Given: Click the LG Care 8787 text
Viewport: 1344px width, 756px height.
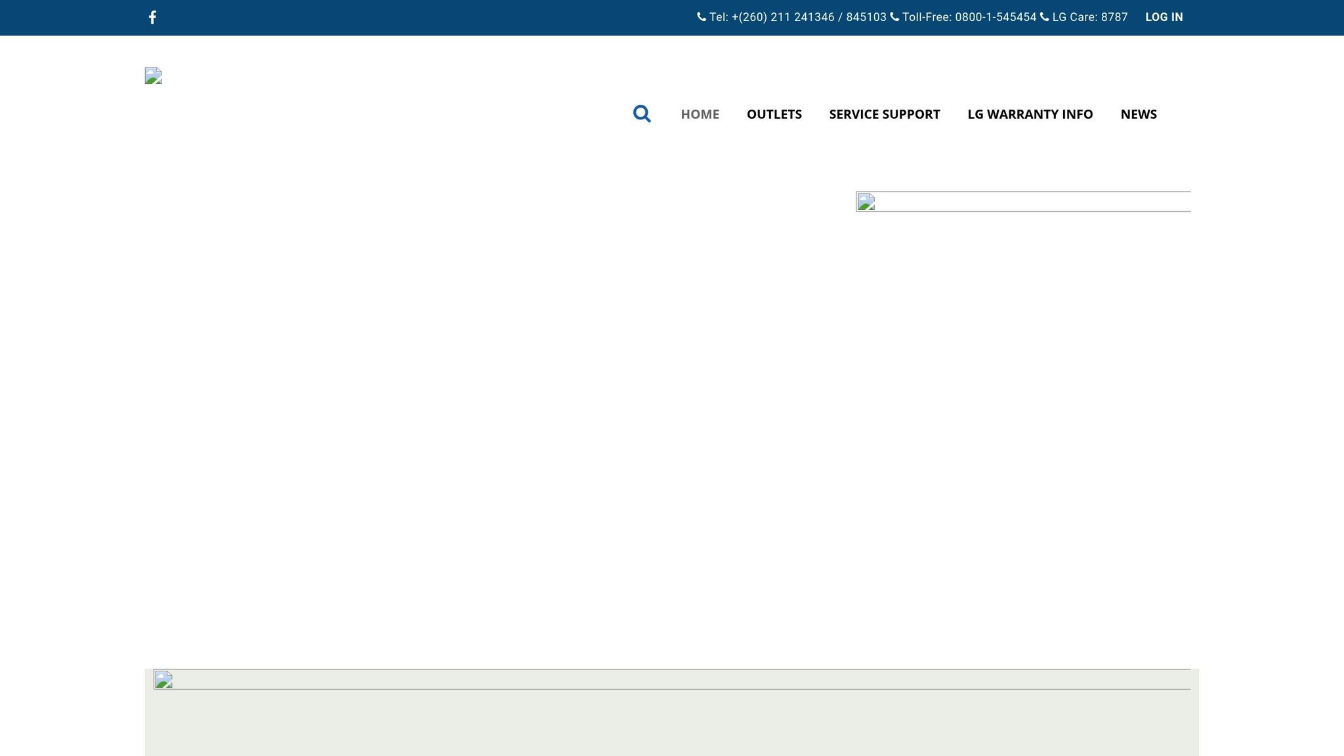Looking at the screenshot, I should pyautogui.click(x=1089, y=18).
